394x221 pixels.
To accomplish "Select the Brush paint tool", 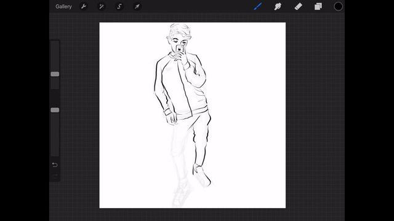I will point(258,6).
